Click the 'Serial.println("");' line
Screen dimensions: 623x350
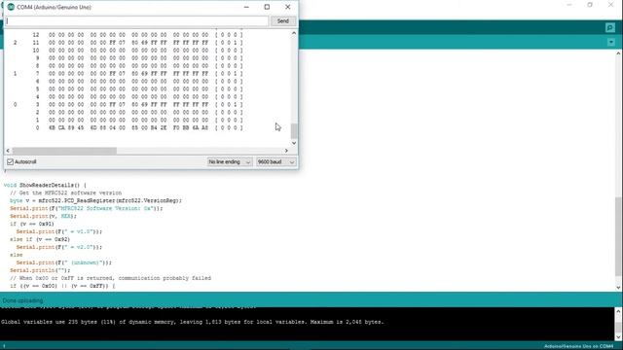pos(40,270)
